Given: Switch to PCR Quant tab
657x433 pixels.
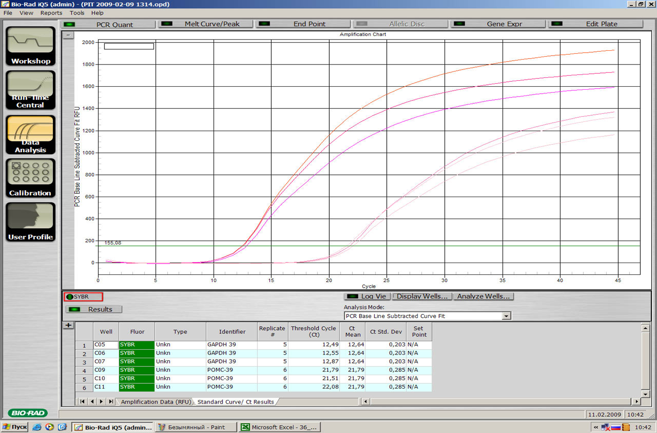Looking at the screenshot, I should click(x=108, y=24).
